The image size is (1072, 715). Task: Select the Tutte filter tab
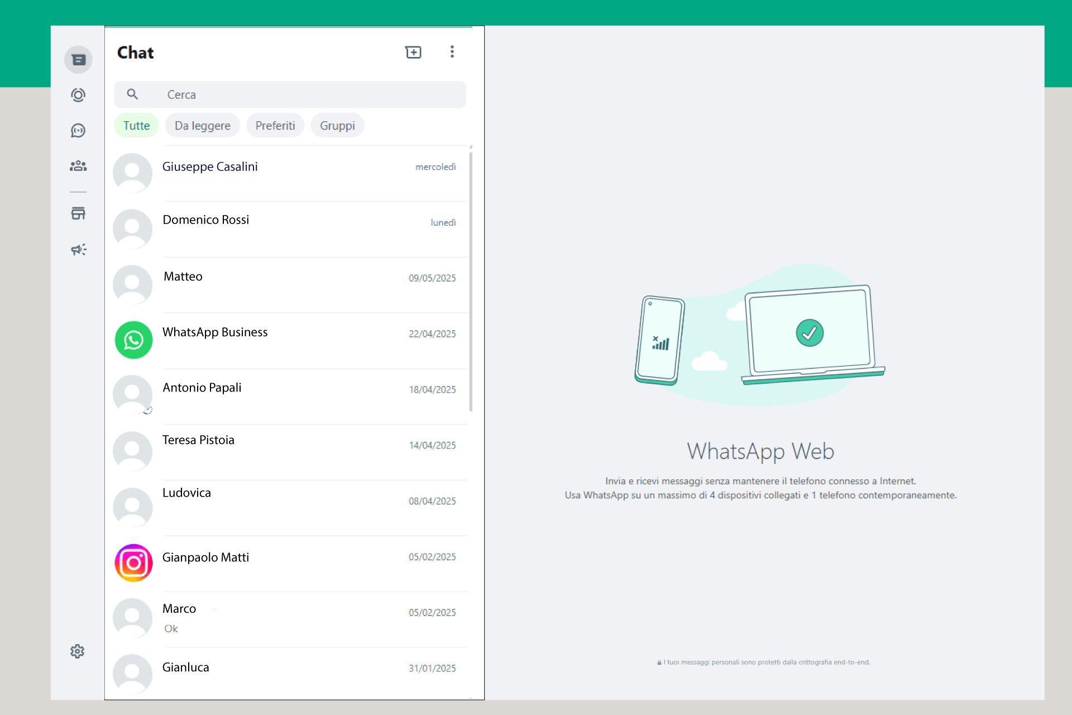136,126
